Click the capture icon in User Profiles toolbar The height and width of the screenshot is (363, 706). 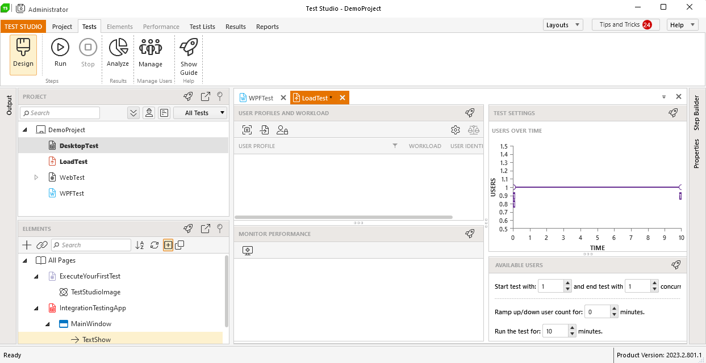click(247, 130)
